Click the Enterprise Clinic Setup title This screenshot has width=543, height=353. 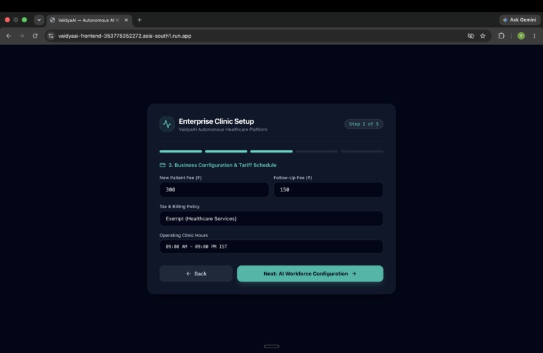coord(216,121)
